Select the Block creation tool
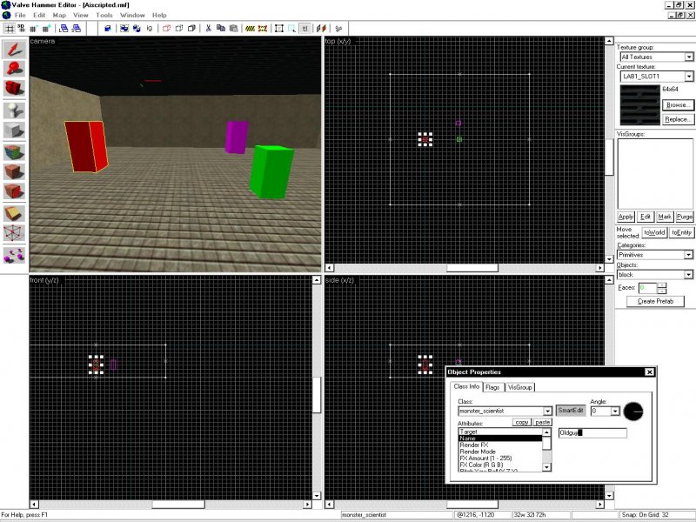 [x=15, y=130]
